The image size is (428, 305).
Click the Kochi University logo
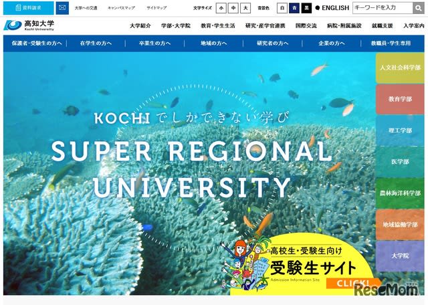tap(29, 25)
